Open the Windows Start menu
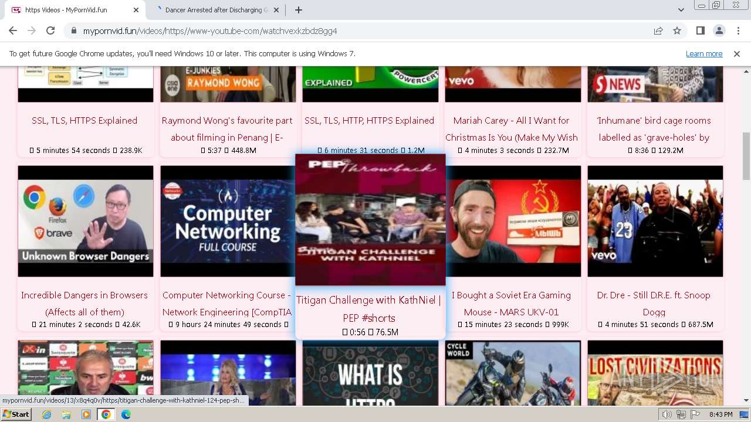 [x=16, y=414]
